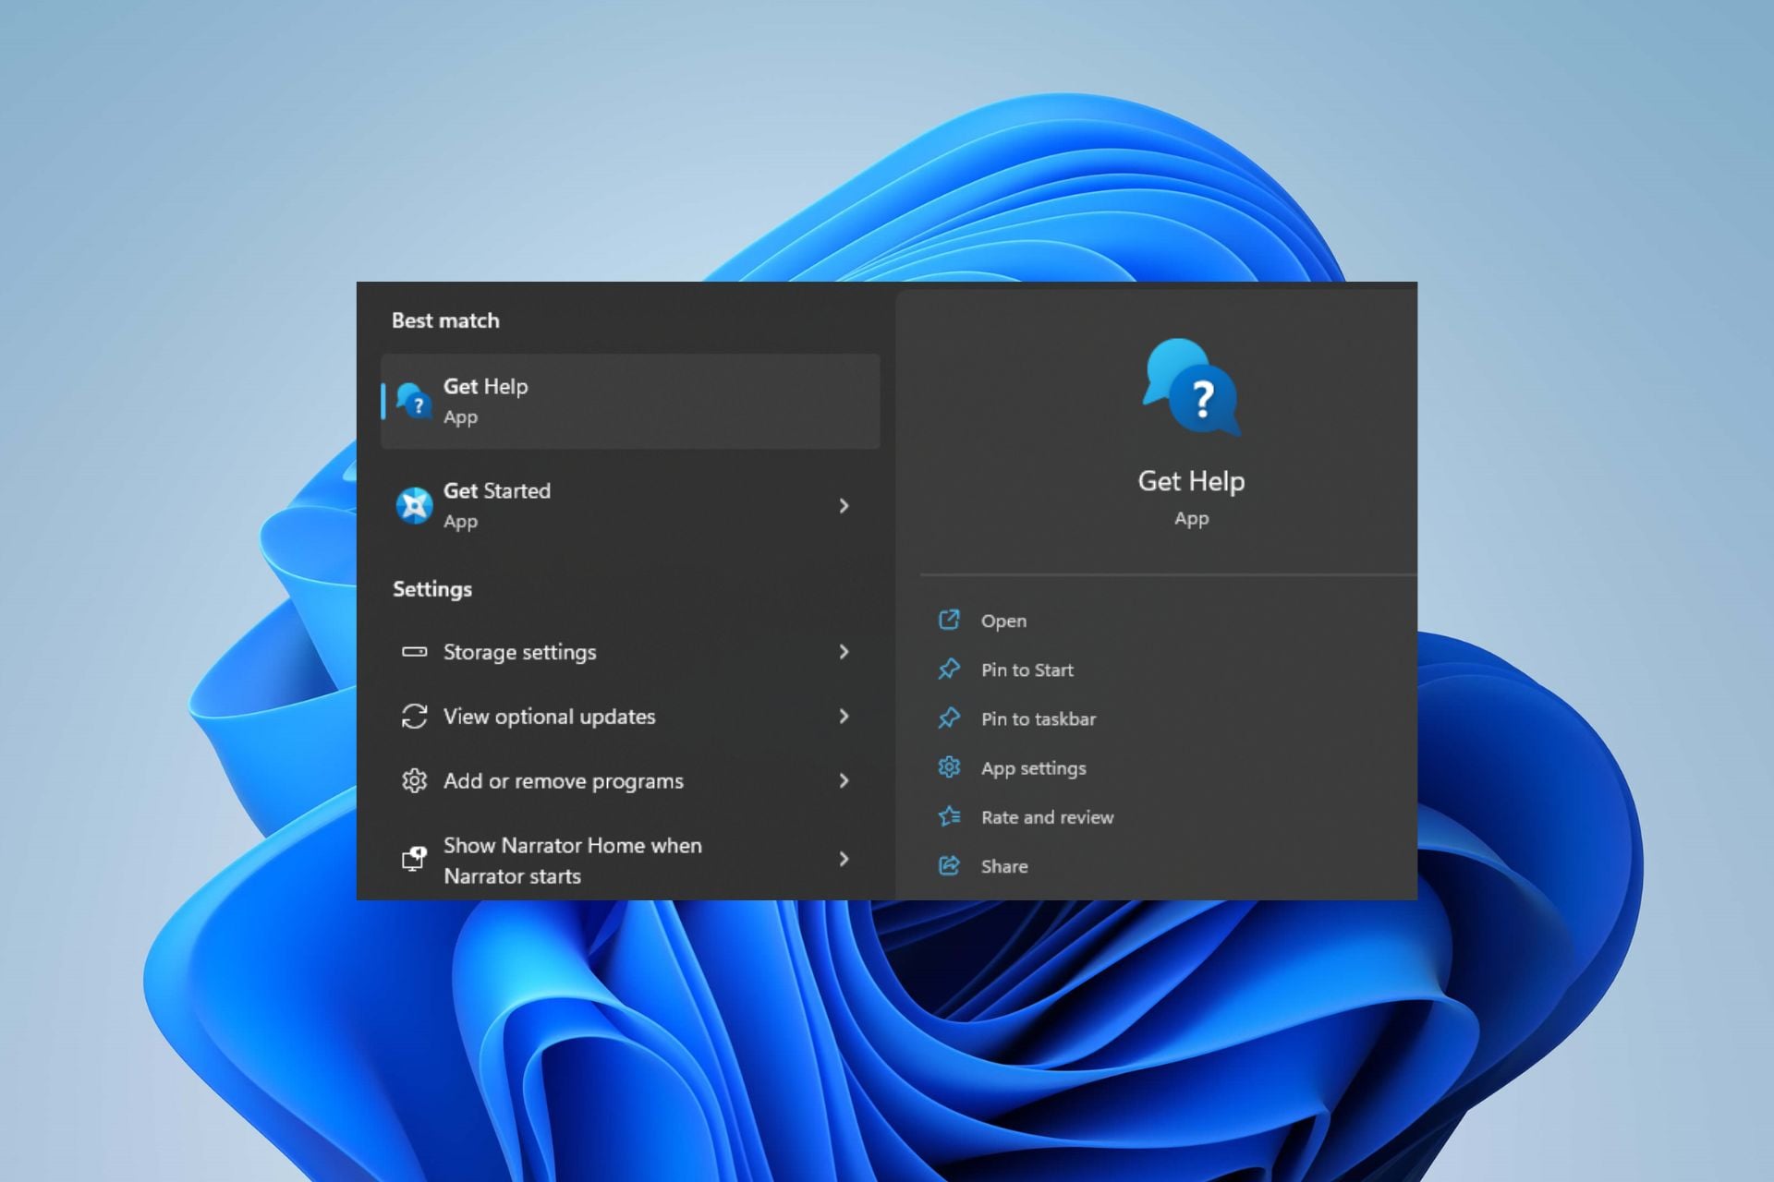Image resolution: width=1774 pixels, height=1182 pixels.
Task: Click the Storage settings icon
Action: [x=415, y=652]
